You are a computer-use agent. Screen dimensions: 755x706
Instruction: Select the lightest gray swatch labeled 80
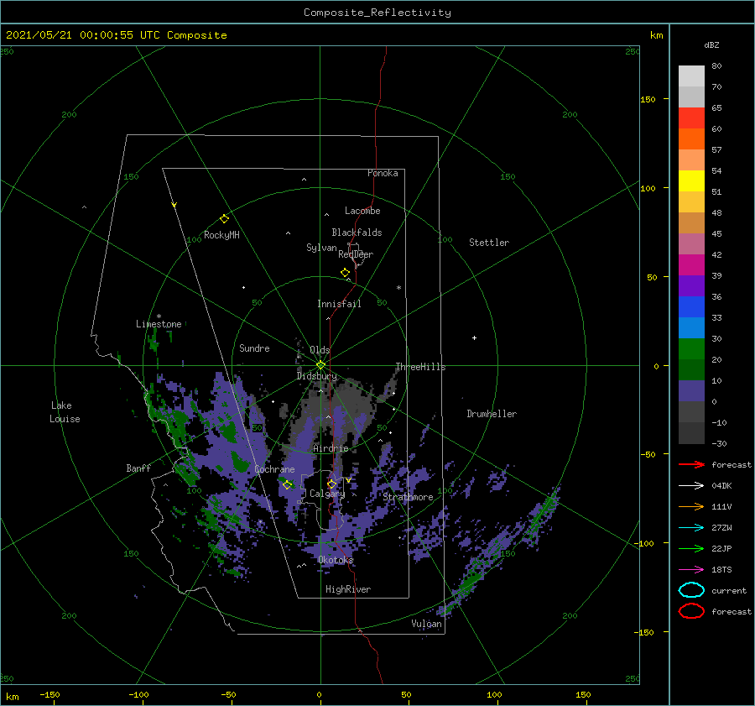pyautogui.click(x=691, y=76)
